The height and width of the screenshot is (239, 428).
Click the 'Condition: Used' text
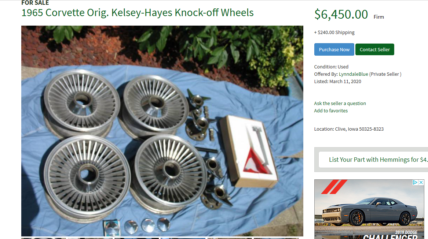(x=331, y=67)
